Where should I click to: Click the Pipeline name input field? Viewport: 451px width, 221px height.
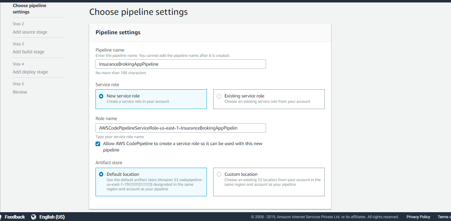pyautogui.click(x=180, y=64)
